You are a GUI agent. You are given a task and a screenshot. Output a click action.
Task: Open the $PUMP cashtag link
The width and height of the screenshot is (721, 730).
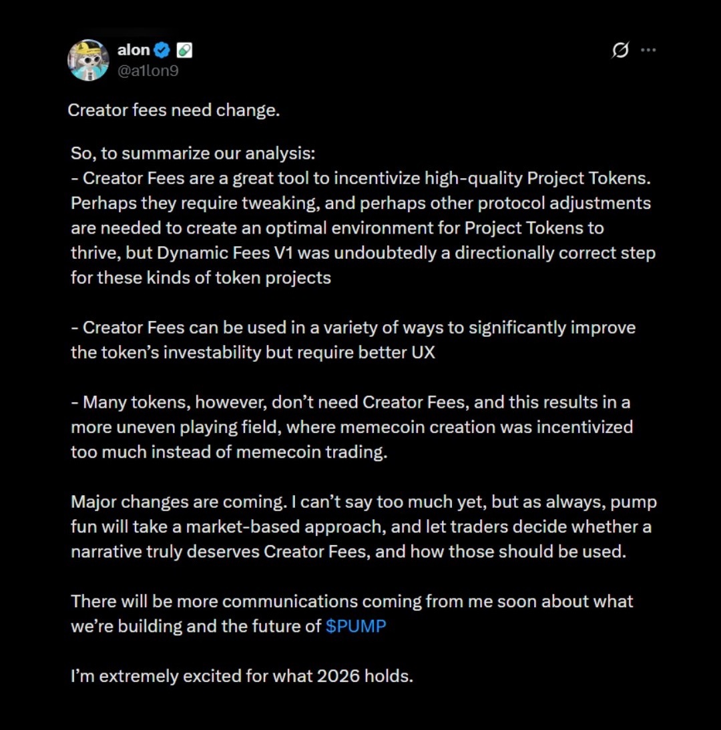356,627
